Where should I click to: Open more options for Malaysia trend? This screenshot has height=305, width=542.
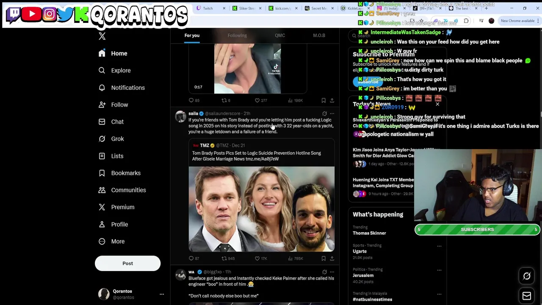pos(439,294)
